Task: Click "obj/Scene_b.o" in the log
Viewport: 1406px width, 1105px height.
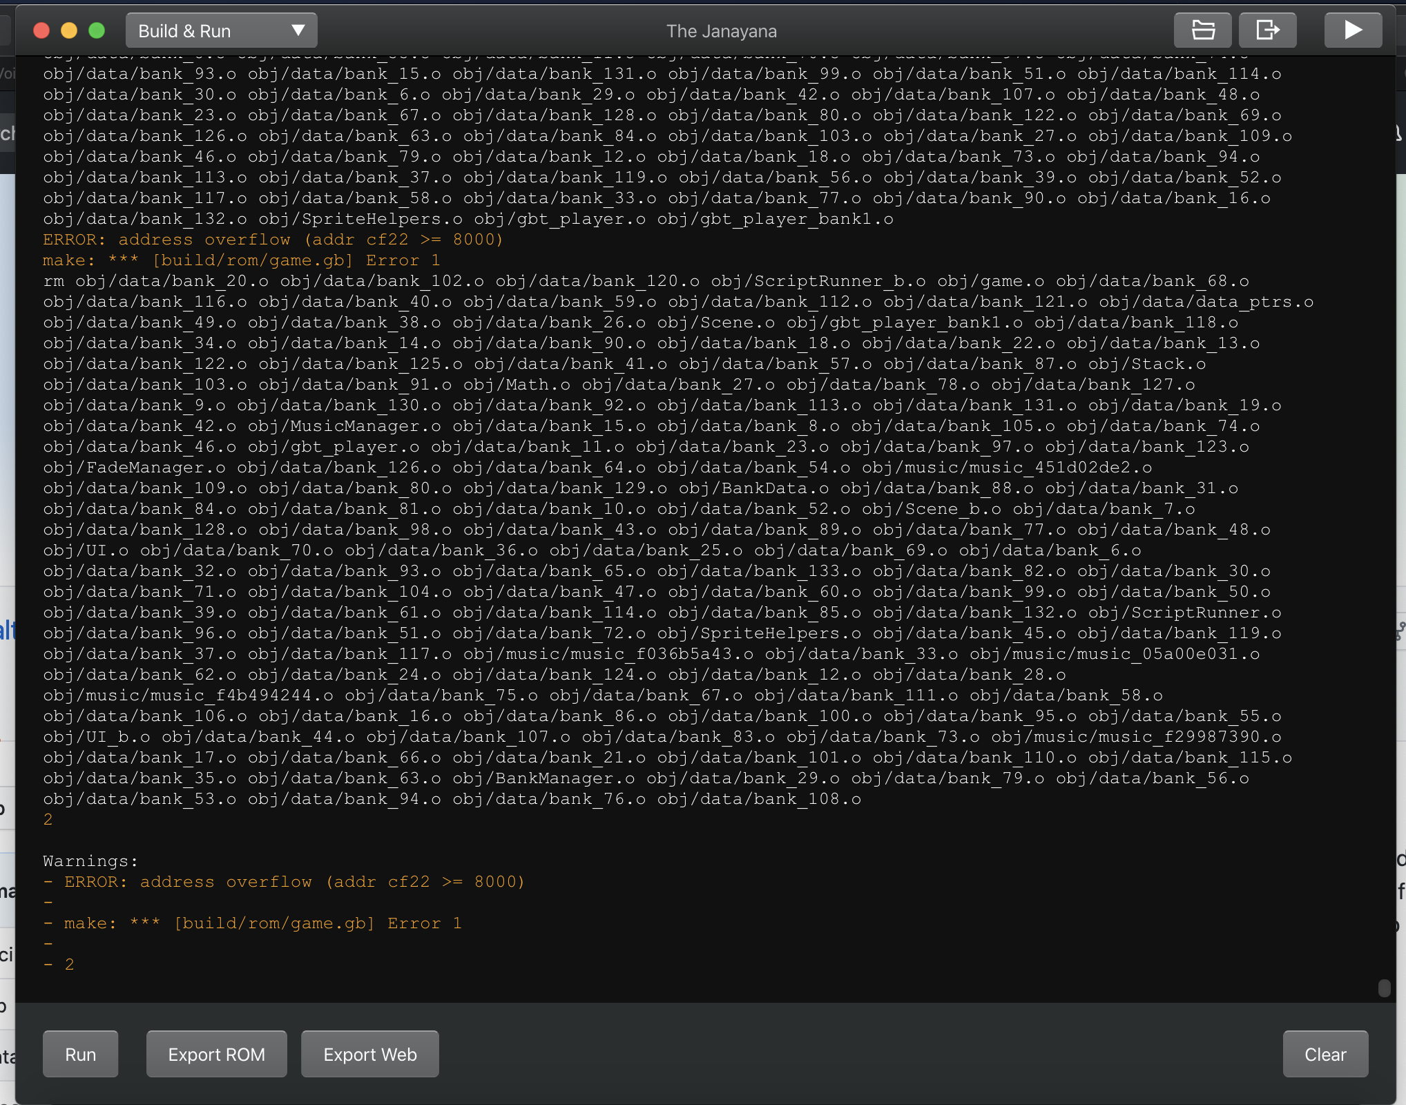Action: pyautogui.click(x=931, y=509)
